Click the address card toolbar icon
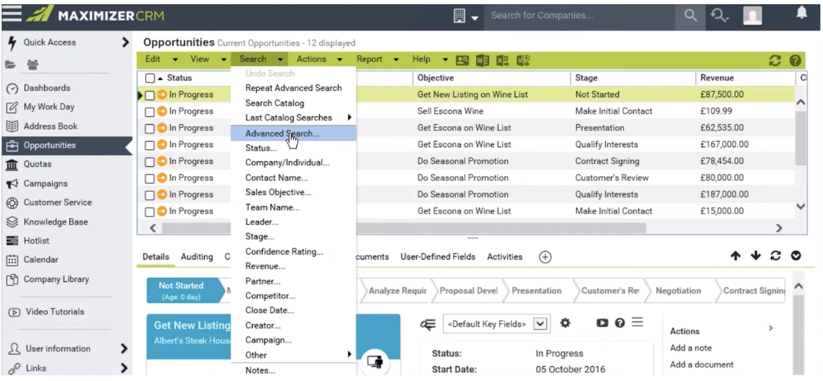This screenshot has width=823, height=381. pyautogui.click(x=462, y=60)
